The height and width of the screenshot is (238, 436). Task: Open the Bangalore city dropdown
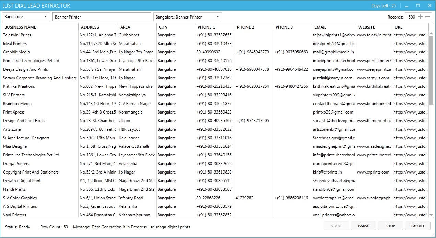coord(26,17)
